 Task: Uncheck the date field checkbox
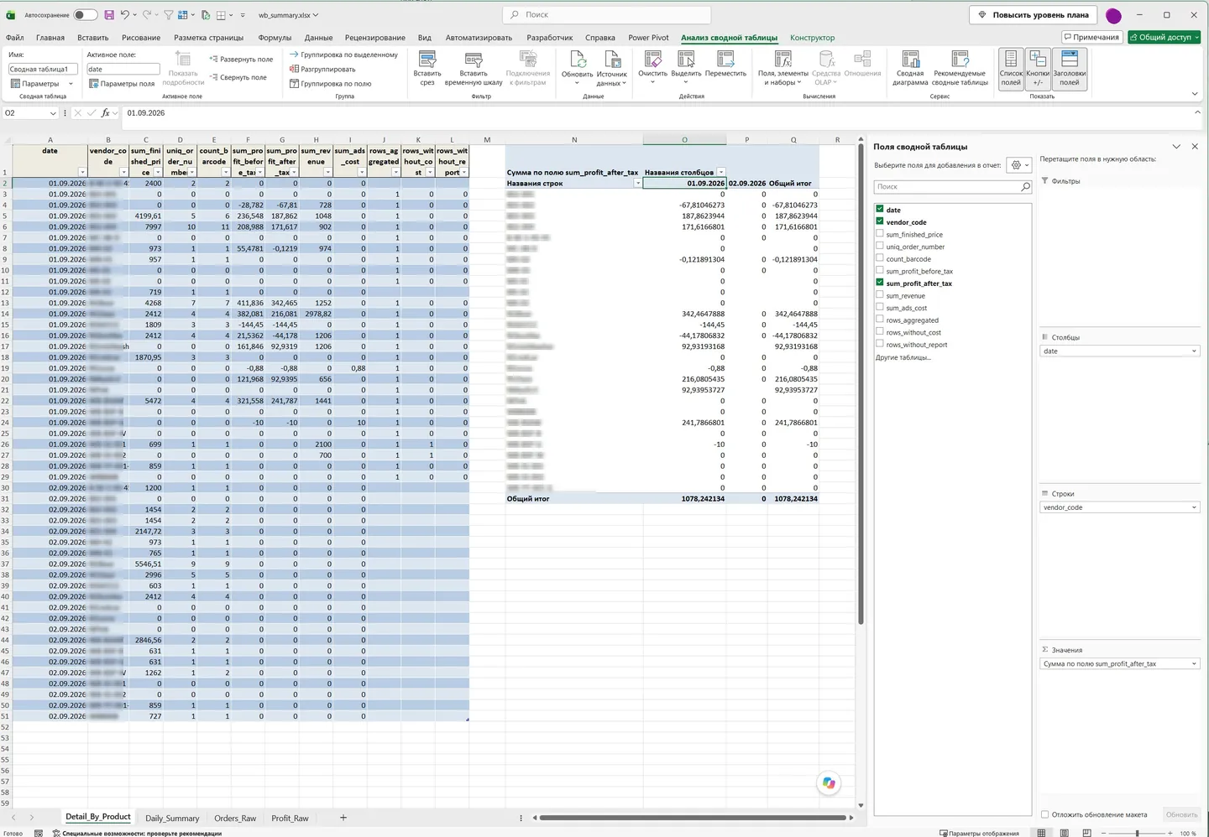[880, 210]
